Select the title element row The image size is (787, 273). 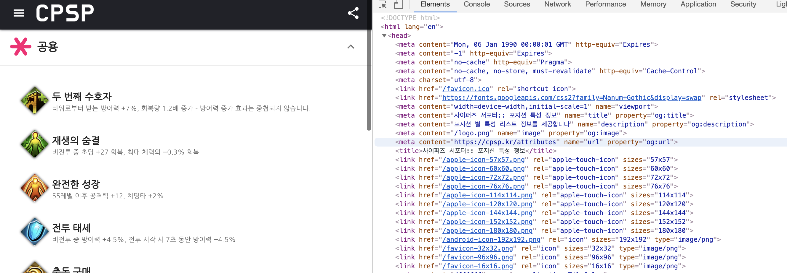click(476, 151)
